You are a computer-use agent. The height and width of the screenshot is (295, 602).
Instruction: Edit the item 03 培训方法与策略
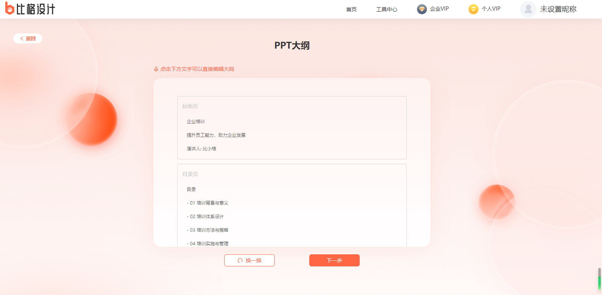tap(208, 230)
